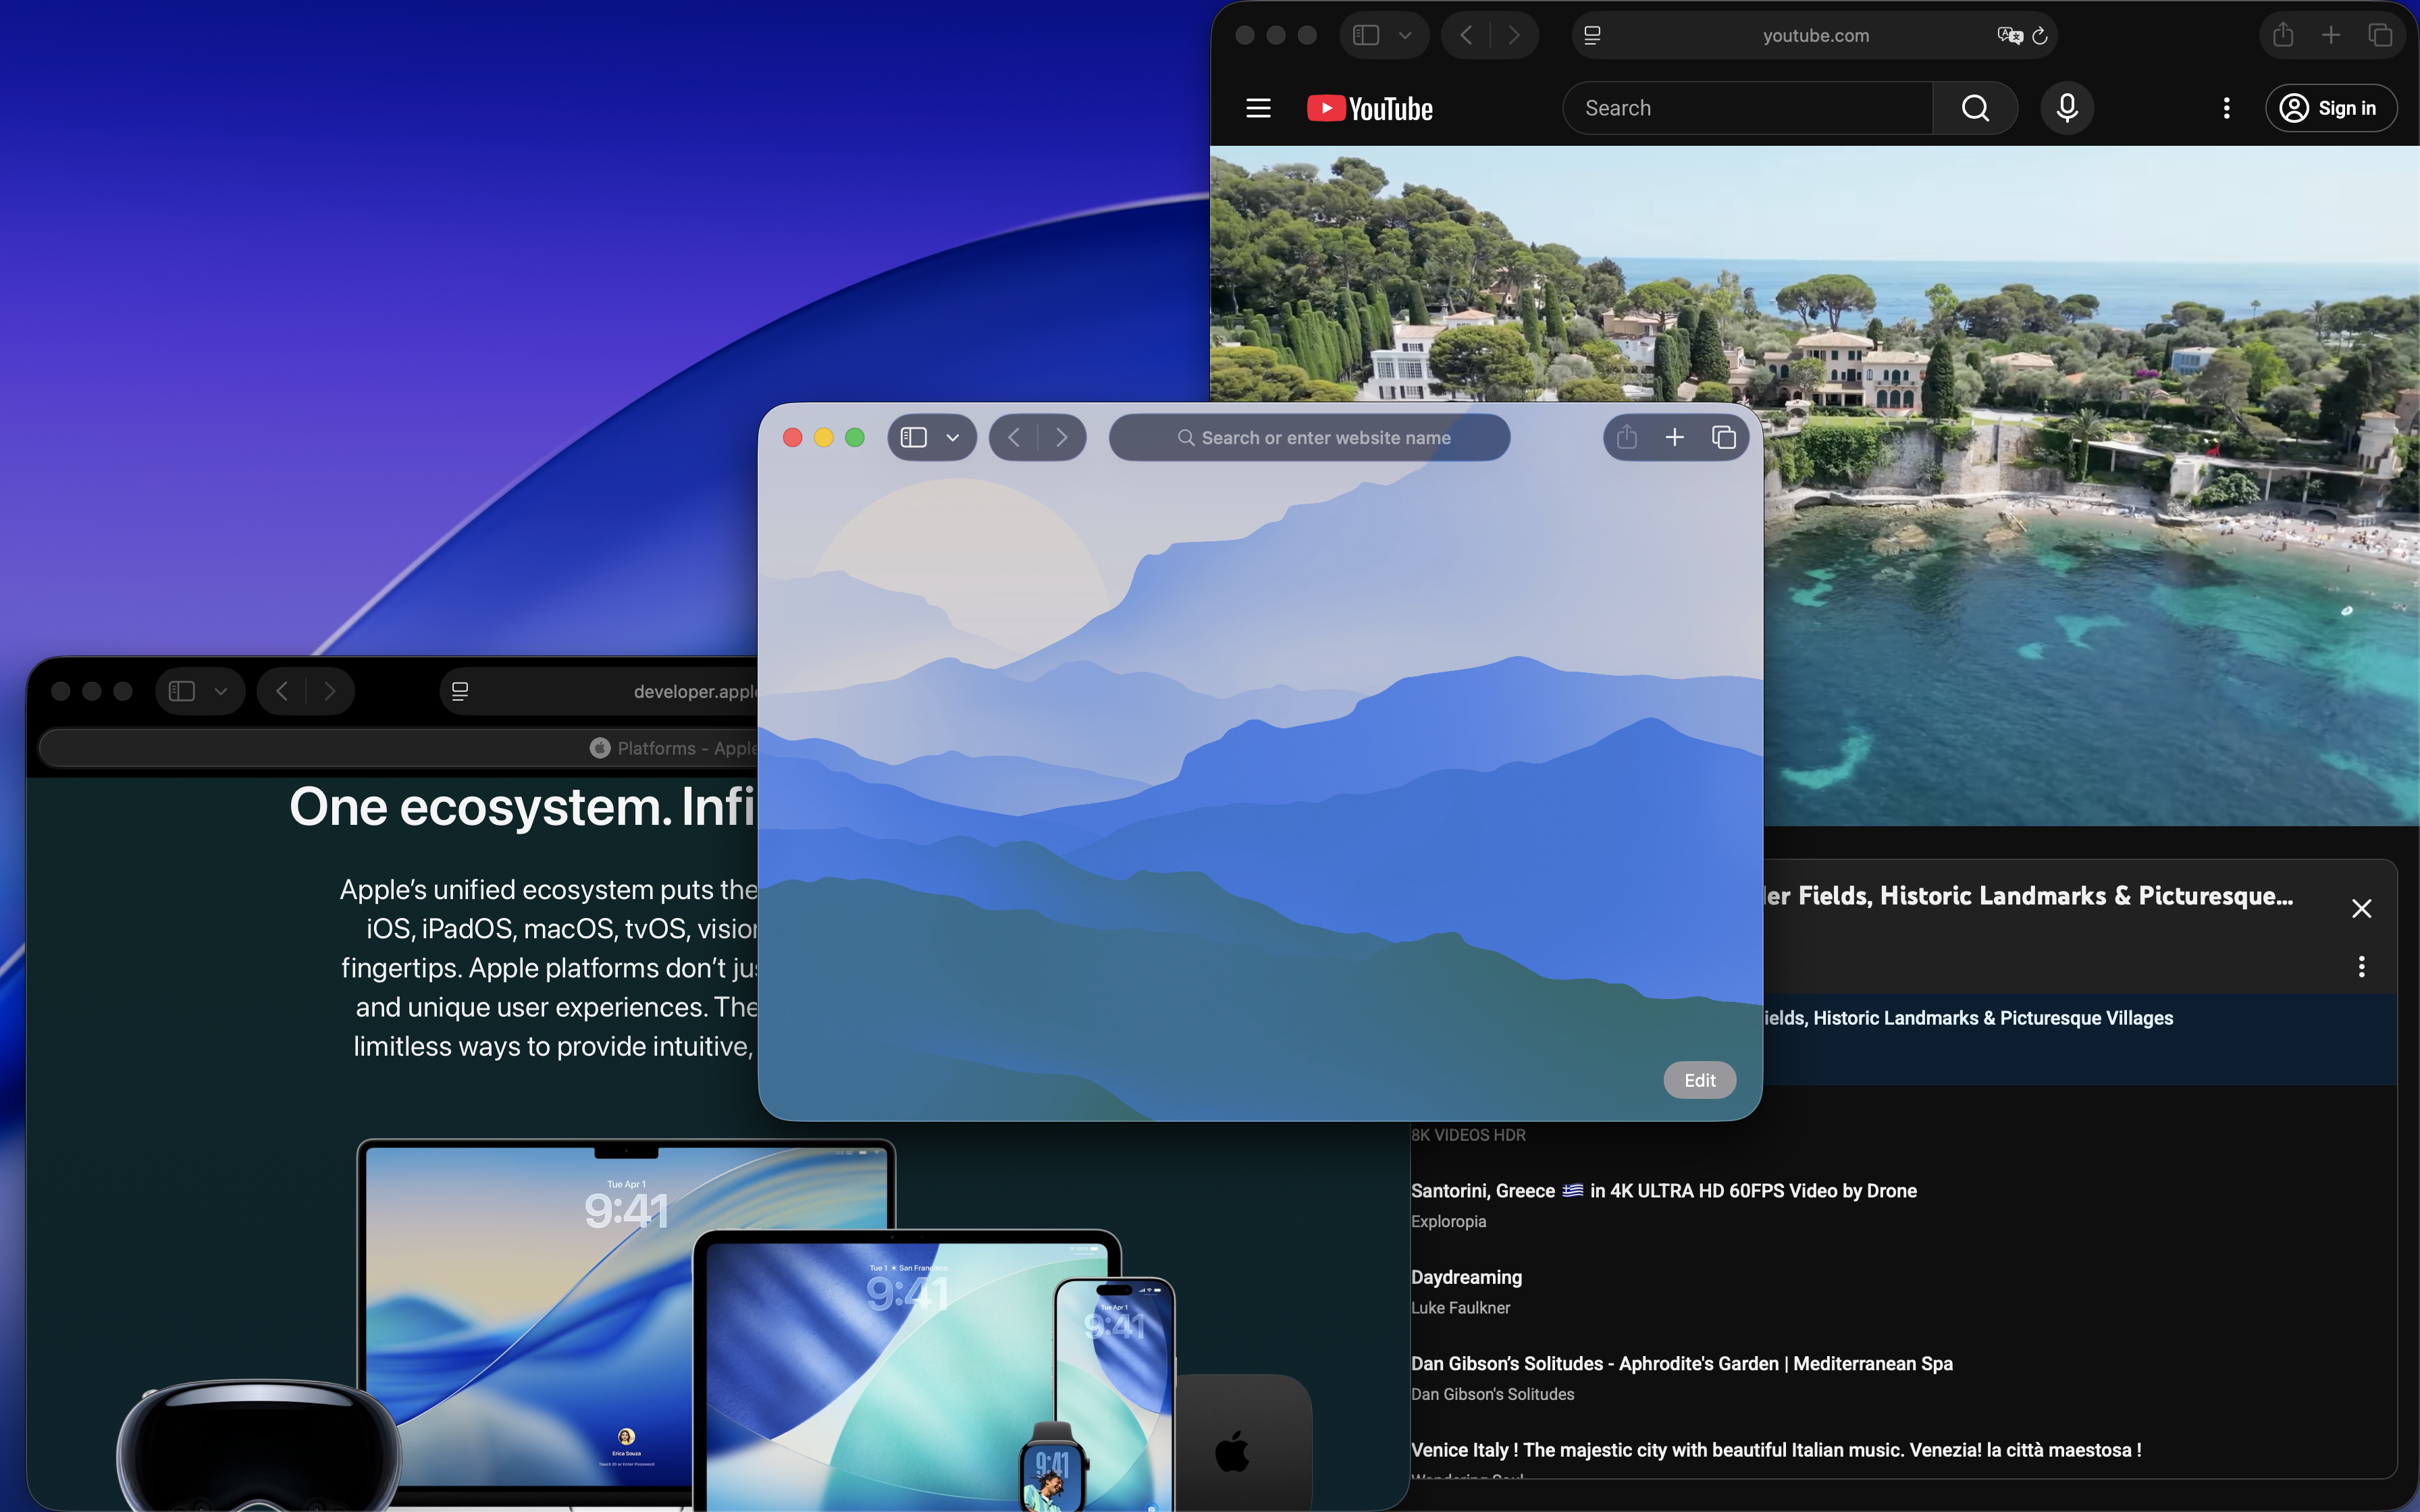Click the Edit button on start page
This screenshot has width=2420, height=1512.
(x=1699, y=1080)
